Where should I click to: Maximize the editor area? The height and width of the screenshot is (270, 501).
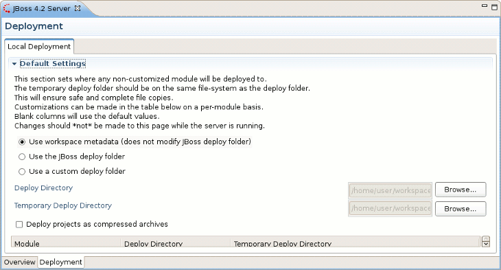[x=494, y=7]
